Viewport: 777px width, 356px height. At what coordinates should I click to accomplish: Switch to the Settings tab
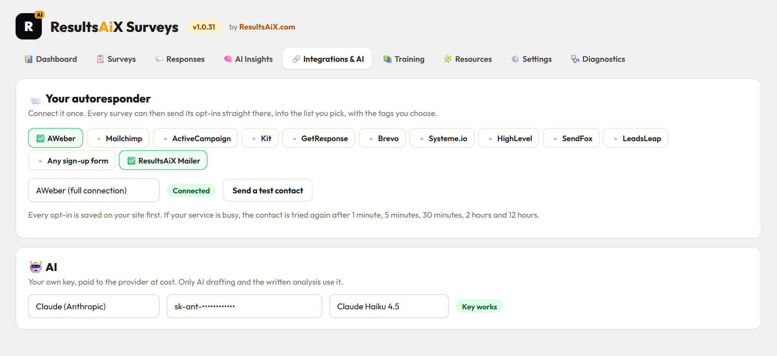(531, 59)
